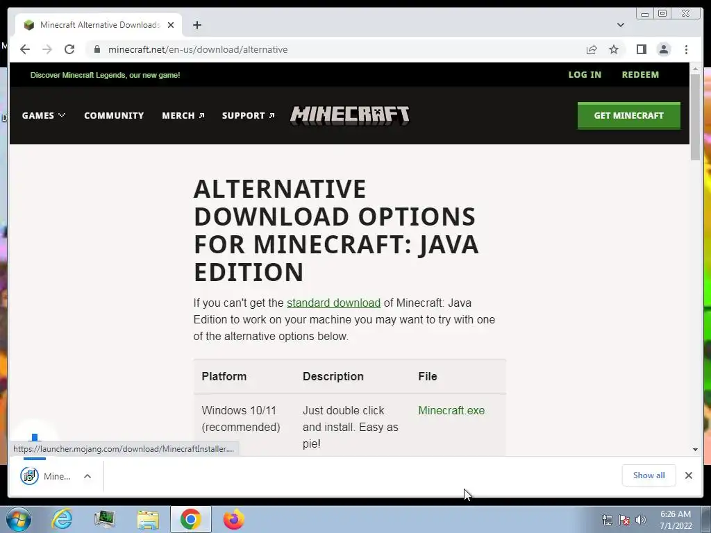This screenshot has width=711, height=533.
Task: Close the Minecraft Alternative Downloads tab
Action: tap(171, 25)
